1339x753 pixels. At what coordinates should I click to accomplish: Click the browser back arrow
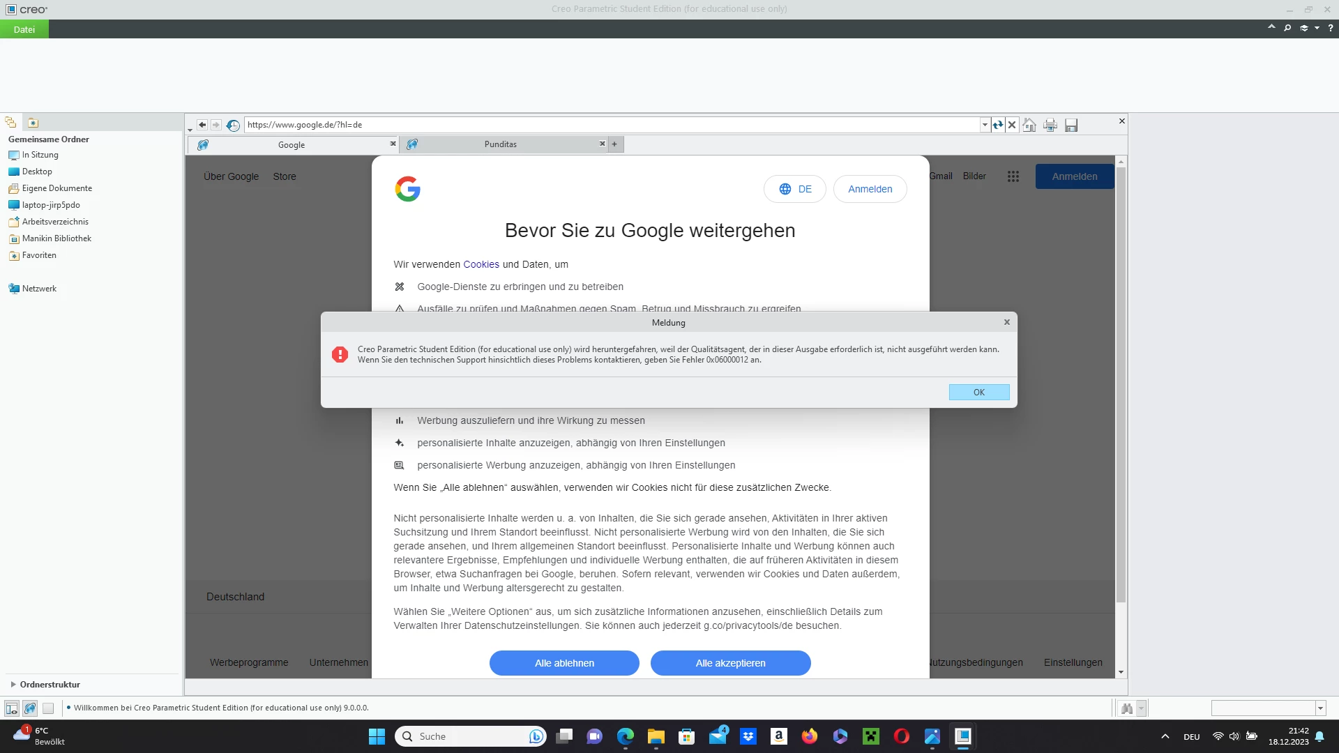(202, 125)
